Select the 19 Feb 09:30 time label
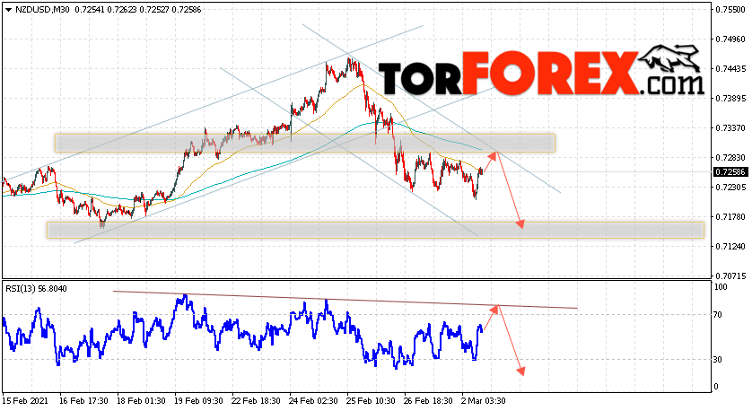 [x=198, y=400]
